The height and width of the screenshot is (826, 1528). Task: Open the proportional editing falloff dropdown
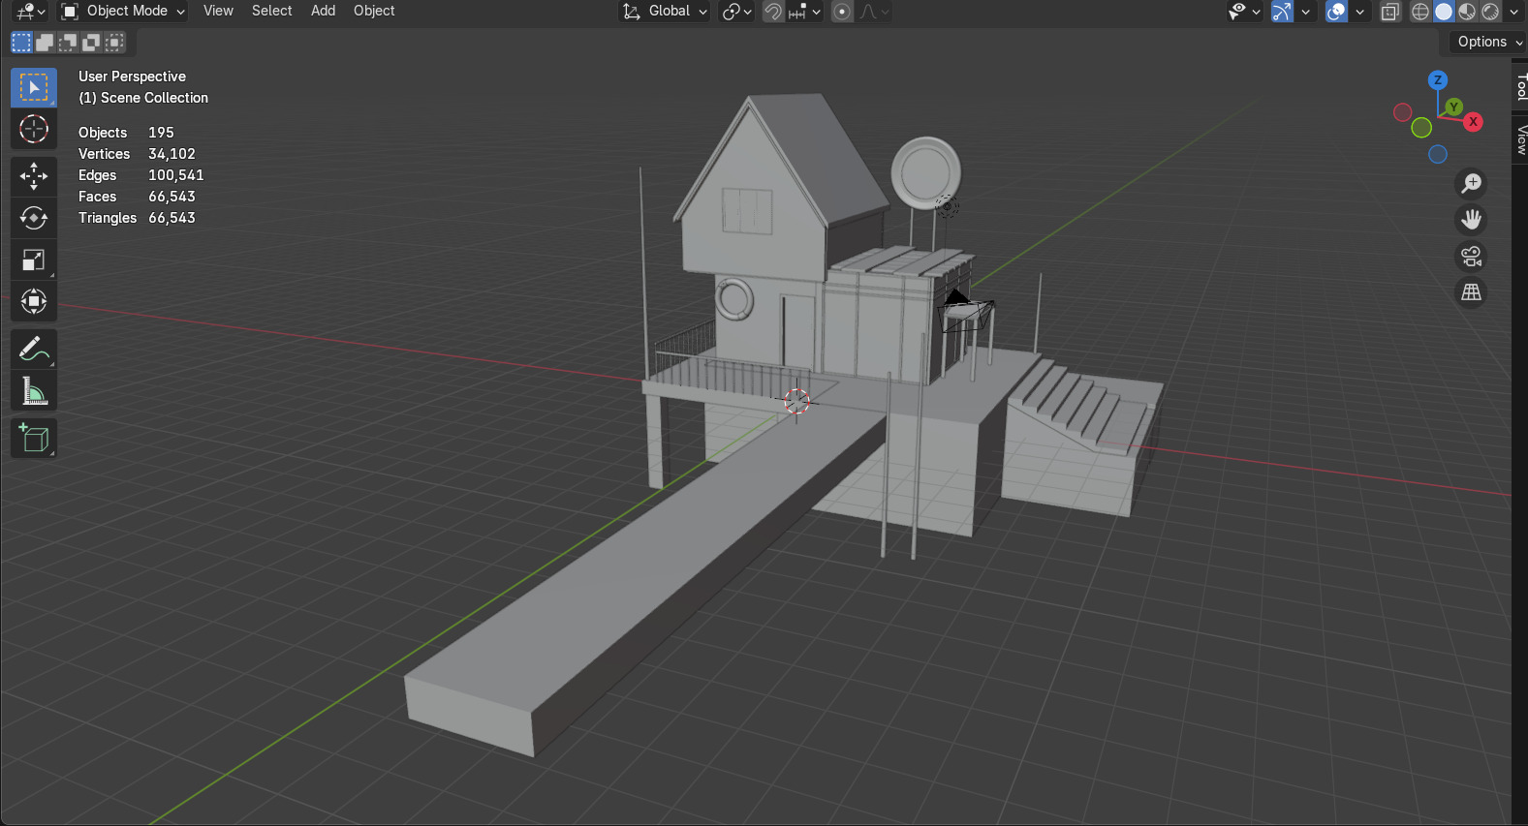(x=874, y=12)
